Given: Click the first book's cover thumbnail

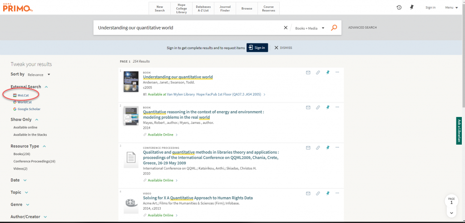Looking at the screenshot, I should 131,82.
